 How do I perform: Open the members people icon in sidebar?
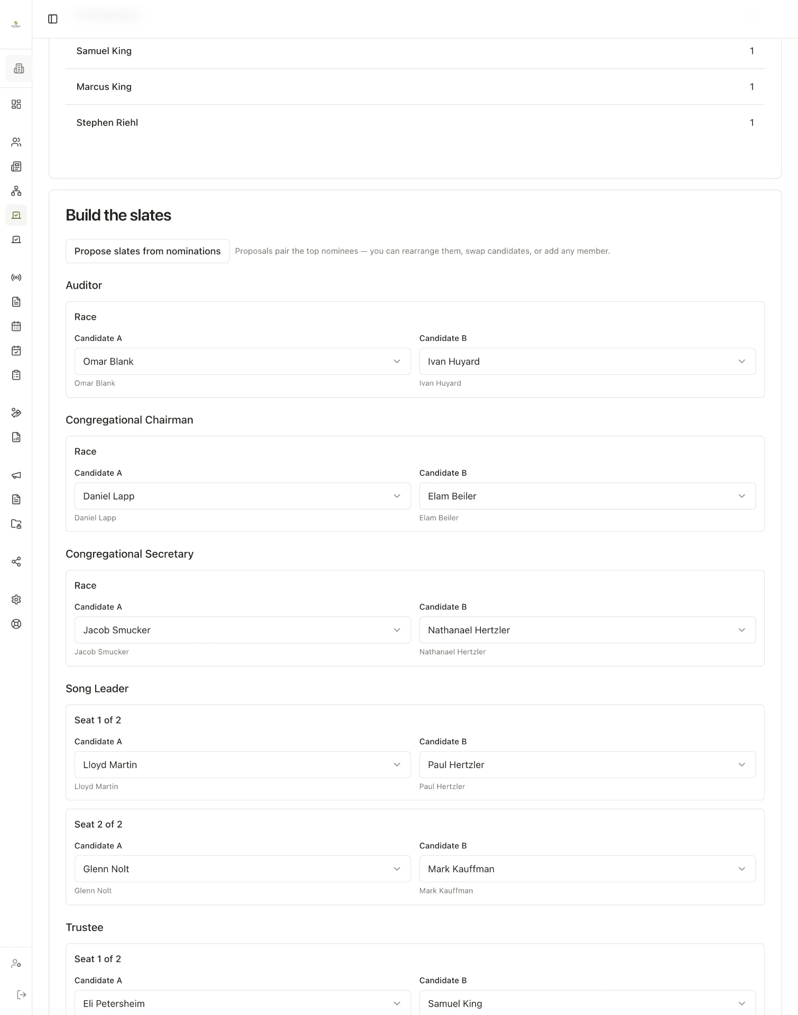tap(16, 142)
